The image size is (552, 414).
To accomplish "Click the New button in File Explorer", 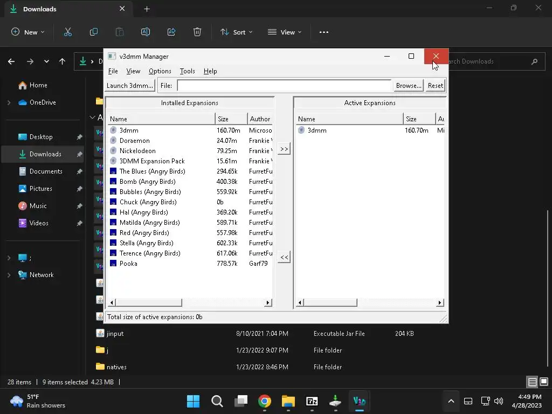I will pyautogui.click(x=28, y=32).
